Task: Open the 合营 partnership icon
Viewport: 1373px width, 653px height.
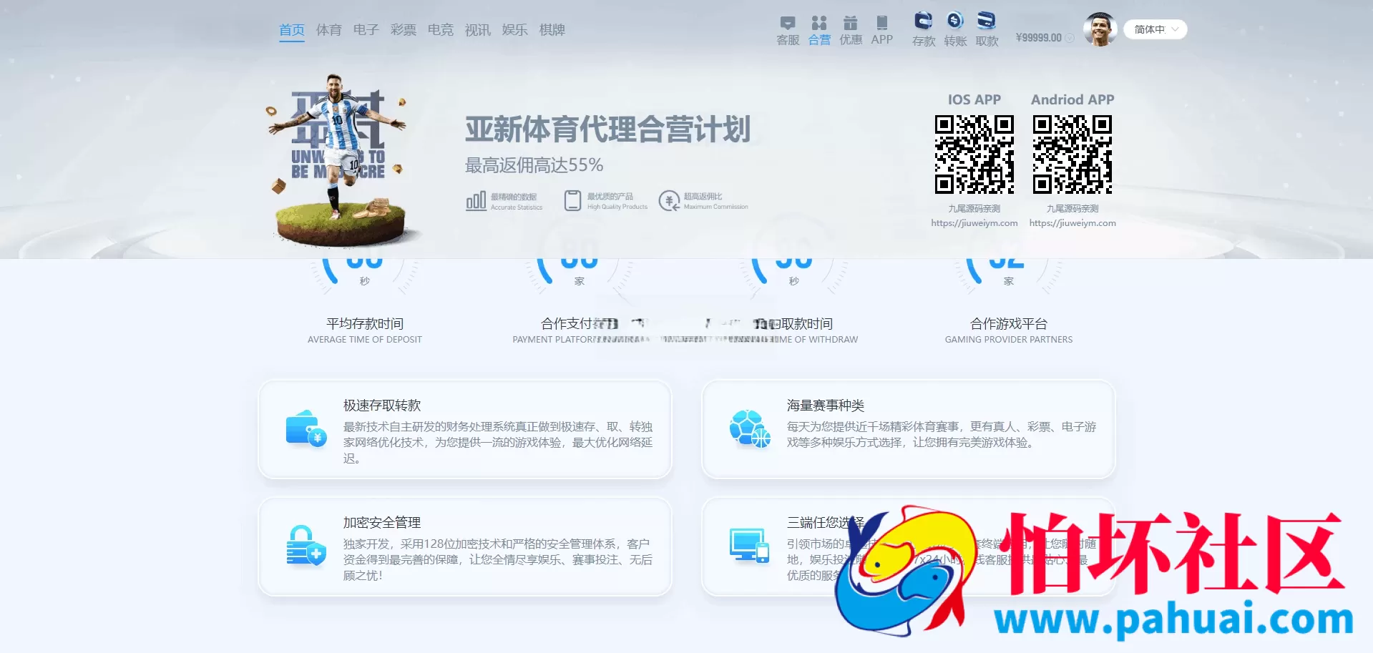Action: click(819, 31)
